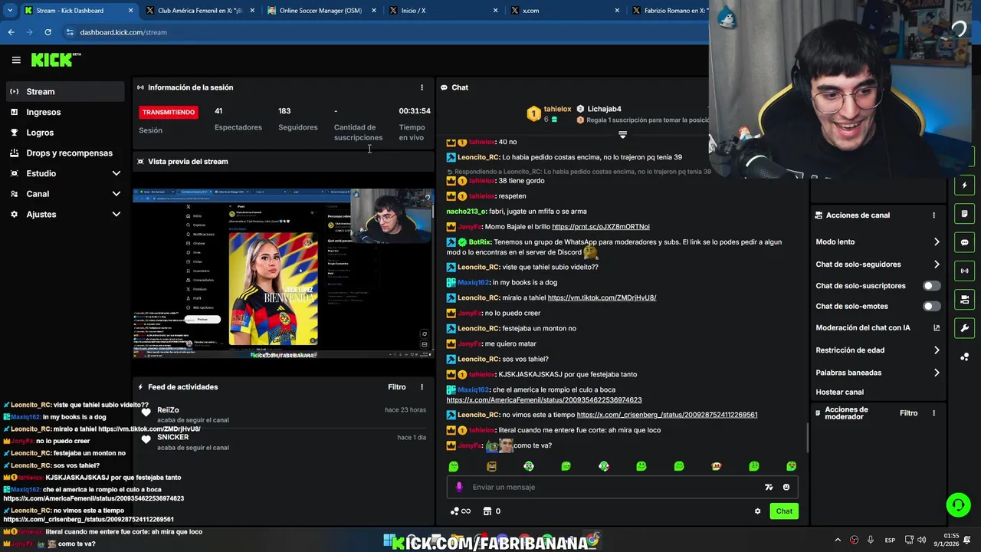Select Stream in left sidebar
This screenshot has height=552, width=981.
click(x=64, y=91)
